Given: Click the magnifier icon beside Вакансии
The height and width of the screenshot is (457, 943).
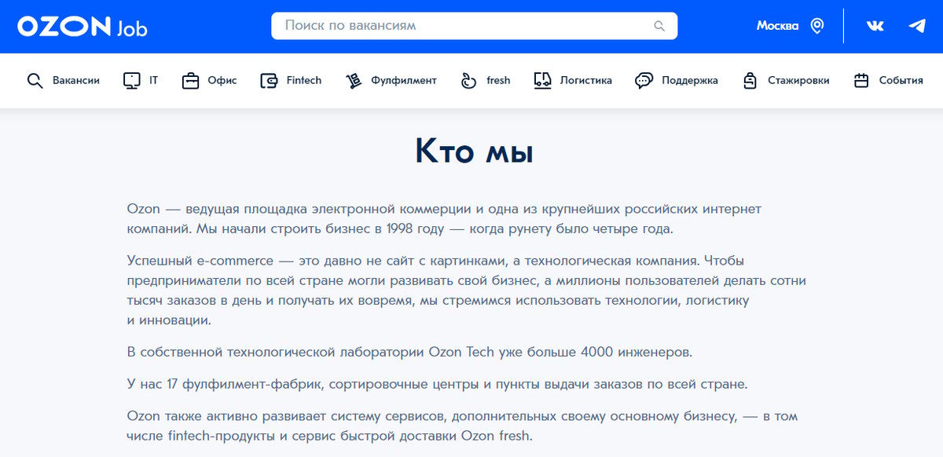Looking at the screenshot, I should pyautogui.click(x=35, y=80).
